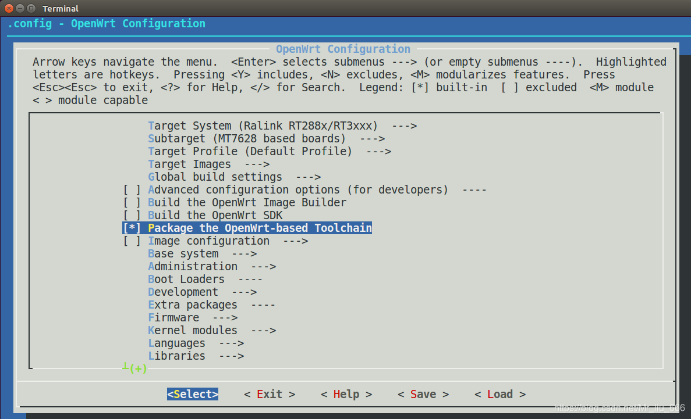This screenshot has height=419, width=691.
Task: Click the Select button
Action: [193, 394]
